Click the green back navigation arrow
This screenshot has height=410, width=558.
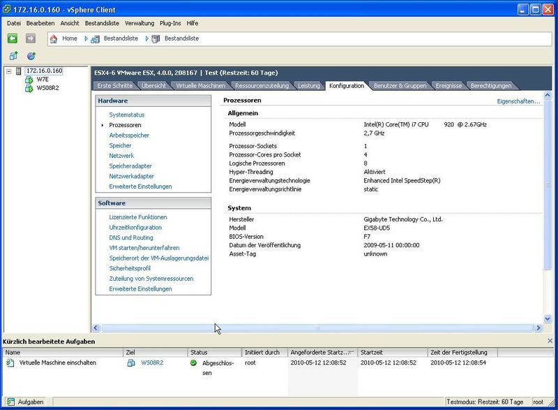pos(13,38)
